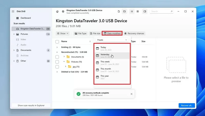Click the green checkmark in notification
Image resolution: width=205 pixels, height=116 pixels.
click(x=79, y=94)
